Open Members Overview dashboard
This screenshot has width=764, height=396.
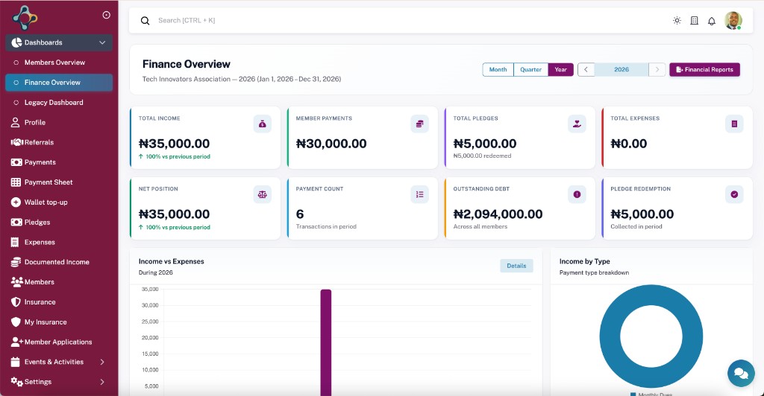tap(59, 63)
